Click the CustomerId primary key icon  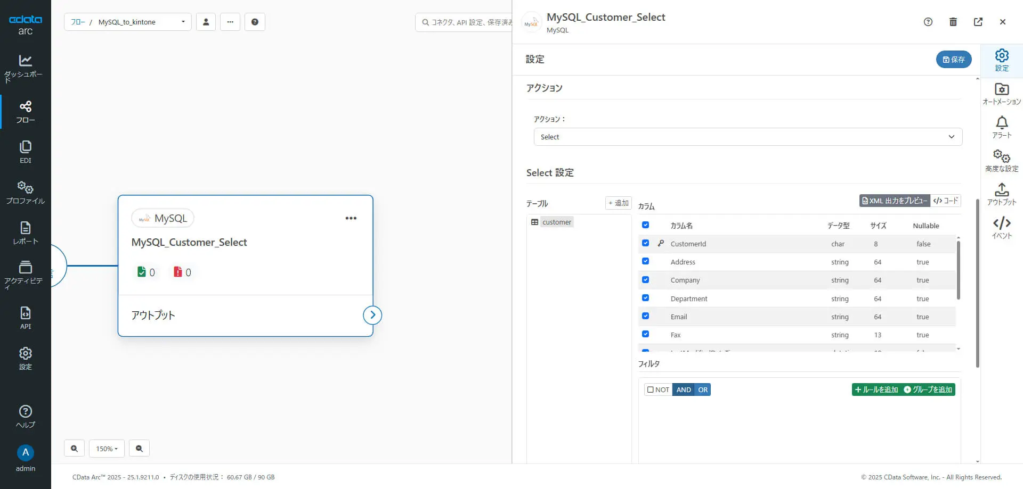click(661, 243)
